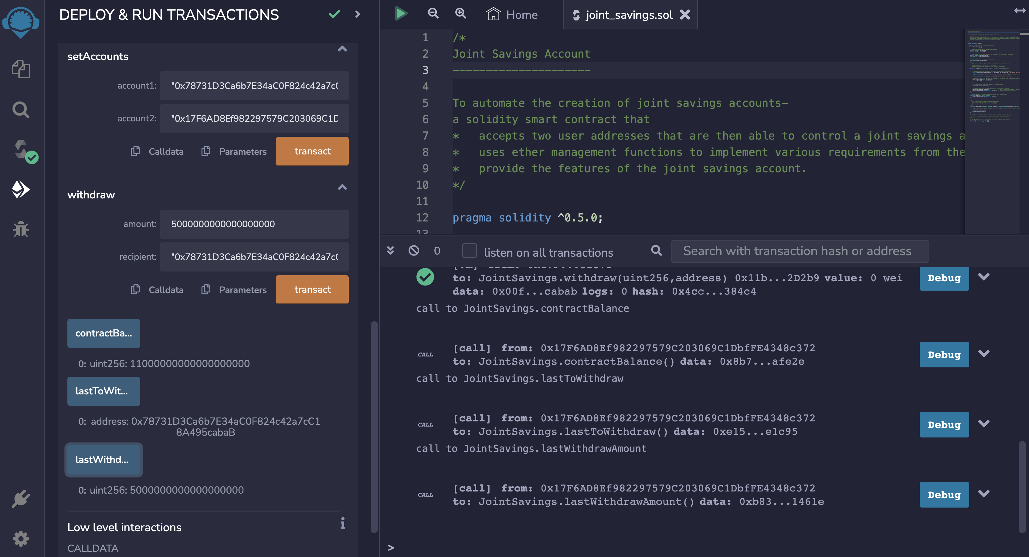The width and height of the screenshot is (1029, 557).
Task: Click transact for setAccounts
Action: click(312, 151)
